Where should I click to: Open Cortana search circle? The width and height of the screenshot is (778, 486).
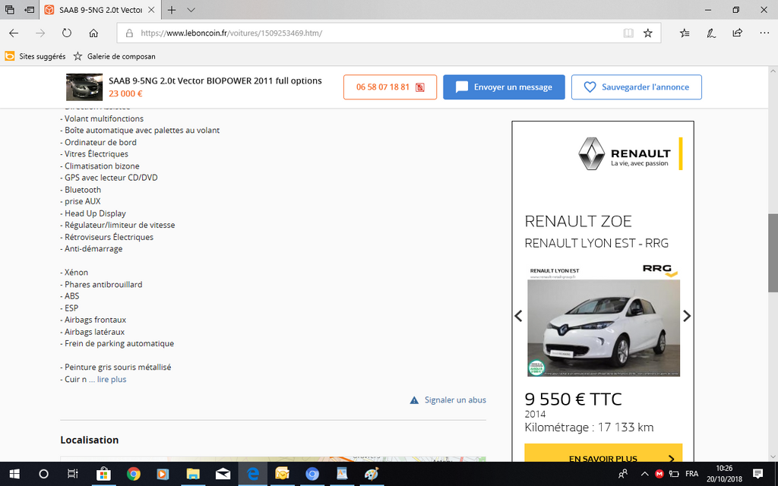(x=43, y=474)
